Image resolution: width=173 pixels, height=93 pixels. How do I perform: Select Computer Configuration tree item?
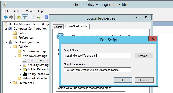point(30,29)
